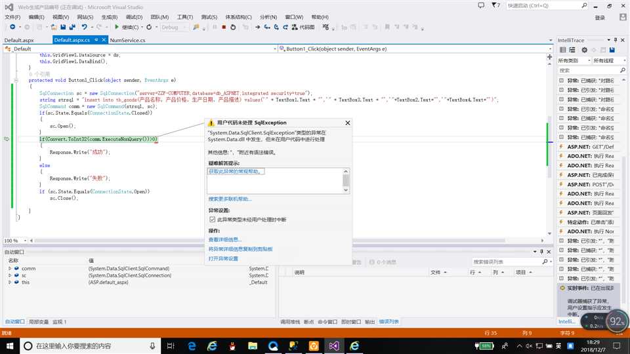Open File Explorer from the taskbar

point(252,345)
